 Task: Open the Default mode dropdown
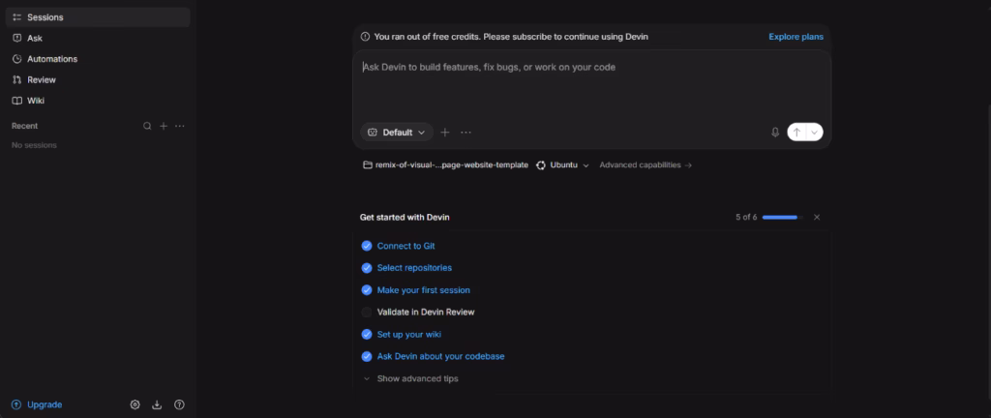click(397, 132)
